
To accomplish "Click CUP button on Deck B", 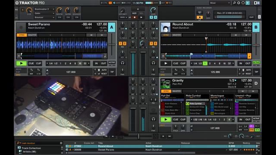I will click(x=183, y=63).
